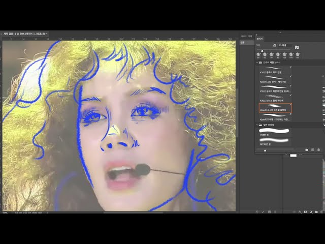The width and height of the screenshot is (325, 244).
Task: Toggle the brush settings panel icon beside size field
Action: [x=297, y=47]
